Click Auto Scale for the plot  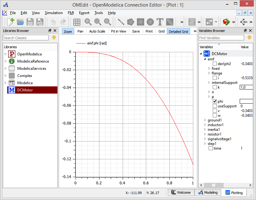pos(97,31)
